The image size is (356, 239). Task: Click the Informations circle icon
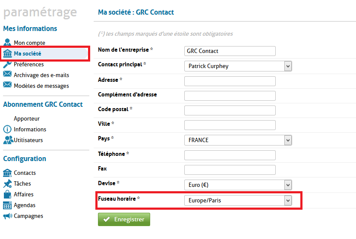[x=7, y=129]
